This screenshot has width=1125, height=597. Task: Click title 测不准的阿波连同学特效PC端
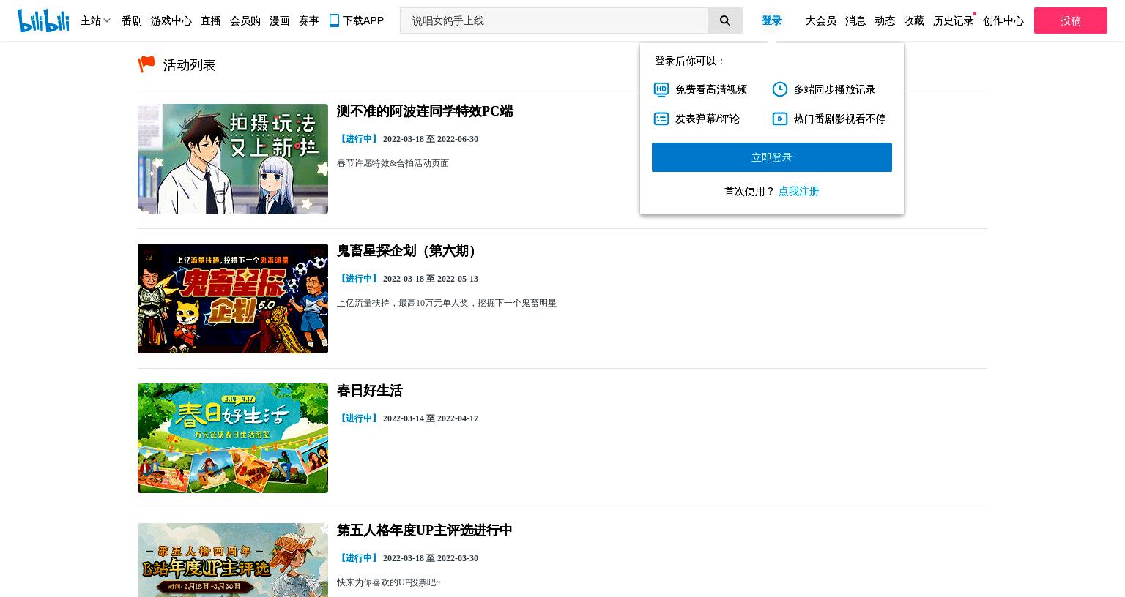(425, 111)
